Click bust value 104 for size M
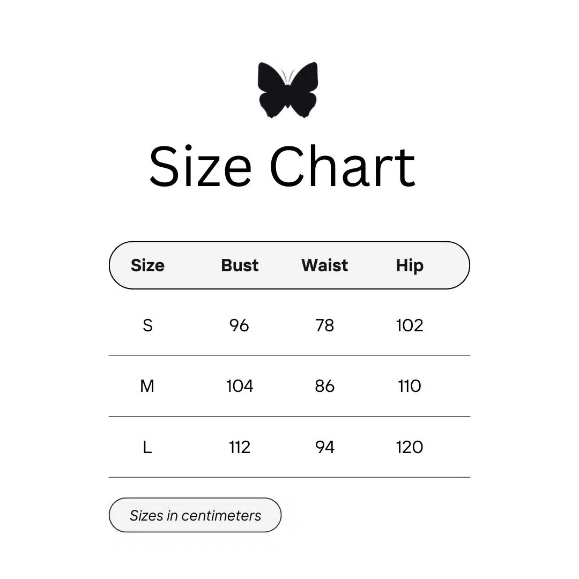 click(240, 386)
